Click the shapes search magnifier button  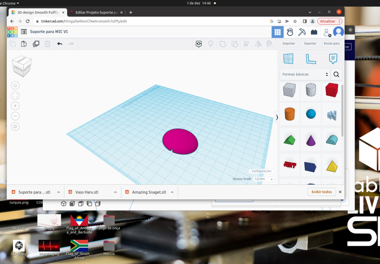coord(336,74)
